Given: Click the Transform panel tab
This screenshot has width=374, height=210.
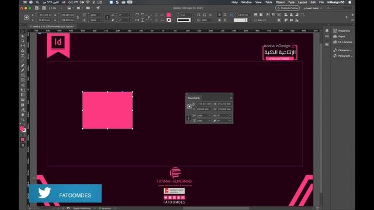Looking at the screenshot, I should pyautogui.click(x=193, y=98).
